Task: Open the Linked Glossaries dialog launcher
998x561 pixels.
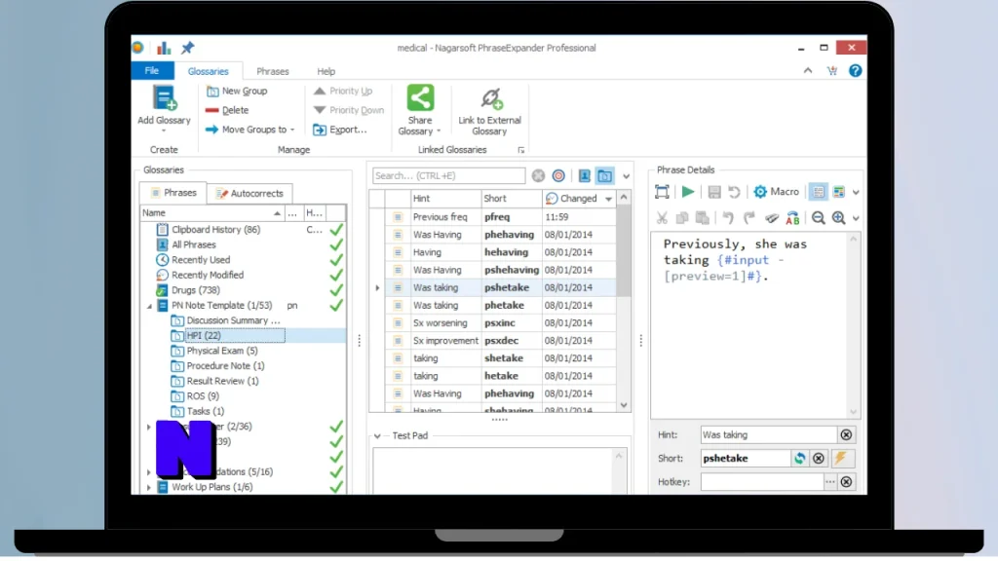Action: pos(520,150)
